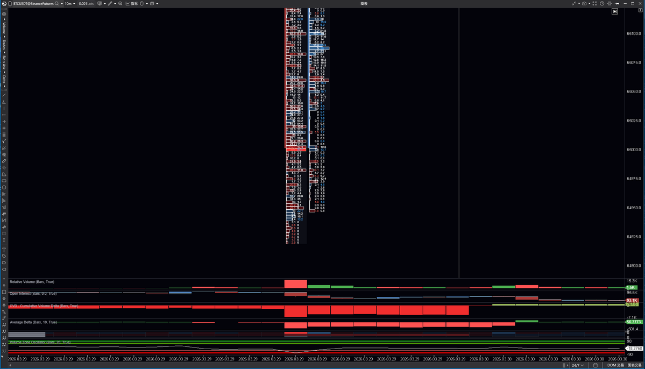Jump to latest bar with scroll-to-end button
The image size is (645, 369).
point(614,11)
